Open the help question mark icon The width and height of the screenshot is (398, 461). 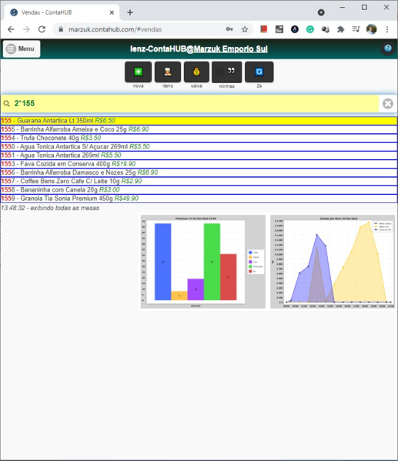click(x=388, y=48)
